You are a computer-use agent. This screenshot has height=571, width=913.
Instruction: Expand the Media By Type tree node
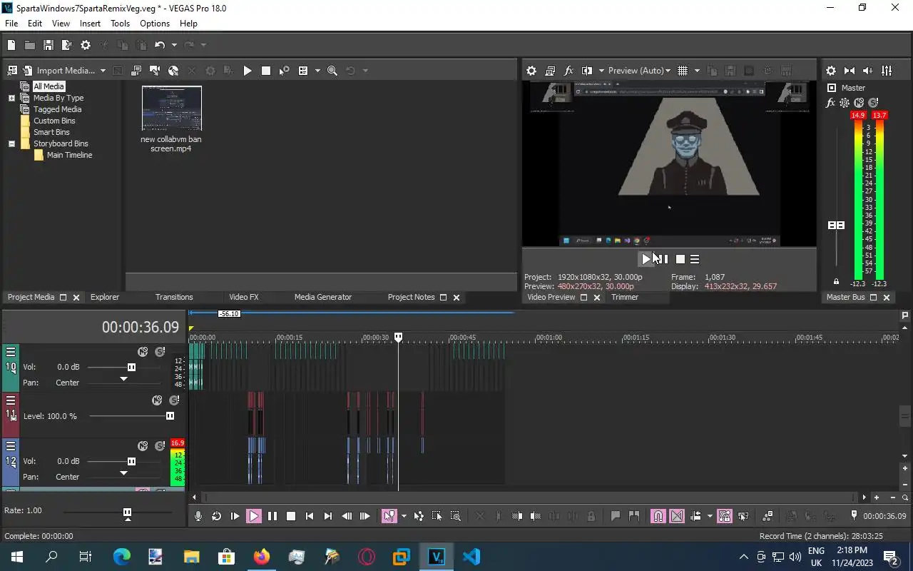[11, 98]
